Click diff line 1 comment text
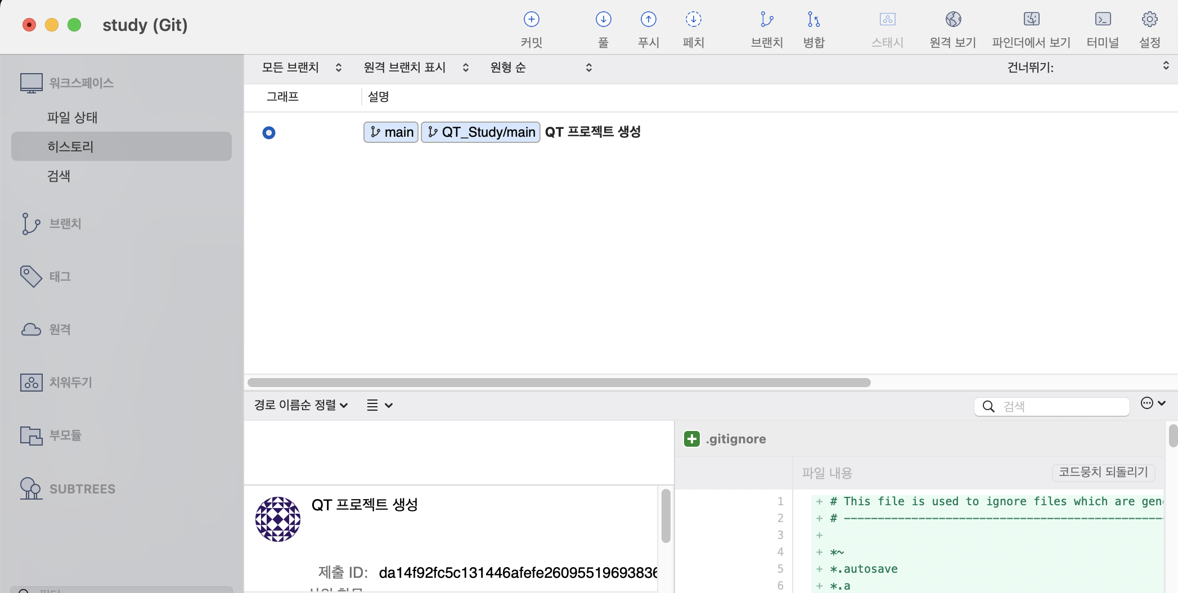 point(996,501)
